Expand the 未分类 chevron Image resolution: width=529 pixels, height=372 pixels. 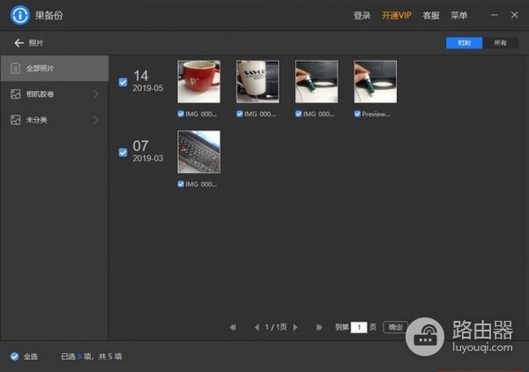point(95,119)
